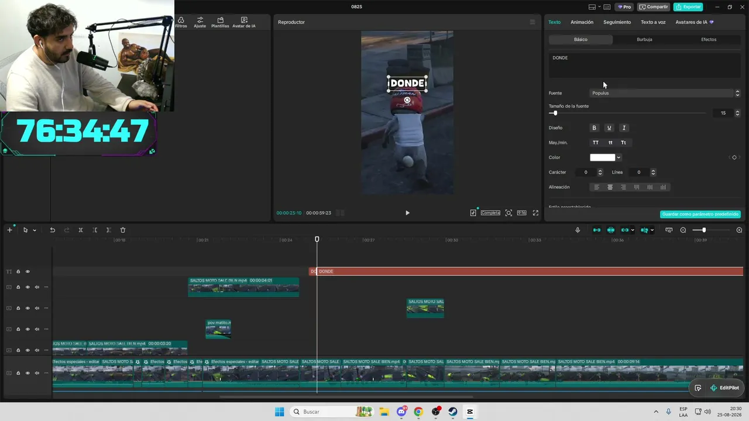
Task: Toggle visibility of the text track
Action: 28,271
